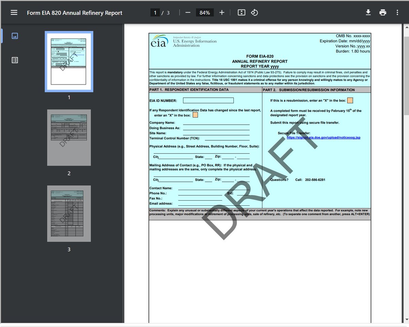Image resolution: width=409 pixels, height=327 pixels.
Task: Download the PDF file
Action: [x=368, y=13]
